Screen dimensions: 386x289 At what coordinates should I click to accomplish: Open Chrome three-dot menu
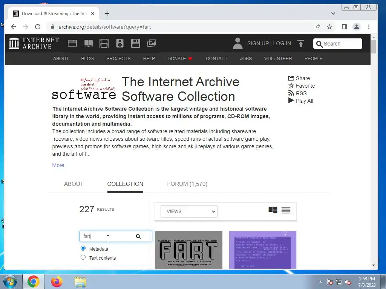[369, 27]
